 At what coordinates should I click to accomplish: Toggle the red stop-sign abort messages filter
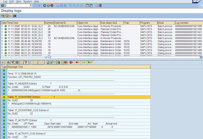pos(72,63)
